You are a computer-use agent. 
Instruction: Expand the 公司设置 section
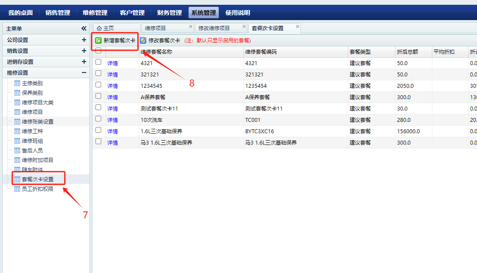click(x=84, y=40)
